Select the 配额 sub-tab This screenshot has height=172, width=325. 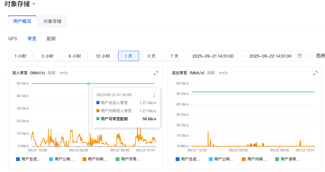(51, 39)
